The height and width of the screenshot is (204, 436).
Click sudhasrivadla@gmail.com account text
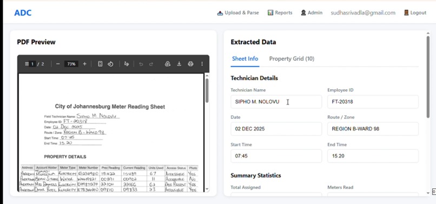pos(363,13)
